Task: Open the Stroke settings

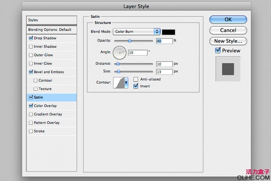Action: pos(39,131)
